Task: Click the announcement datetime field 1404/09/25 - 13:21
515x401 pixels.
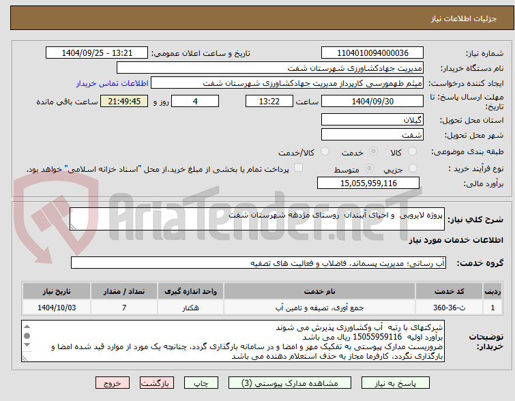Action: coord(97,53)
